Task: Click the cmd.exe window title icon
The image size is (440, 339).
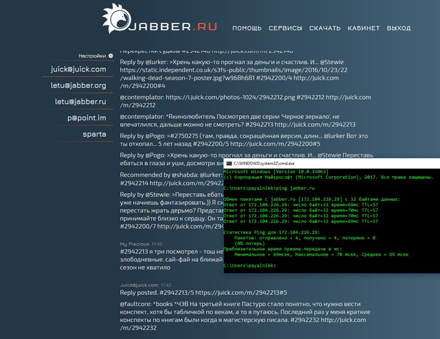Action: (229, 164)
